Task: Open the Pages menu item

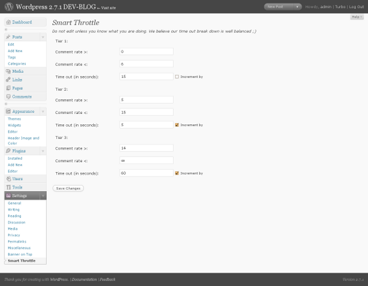Action: pyautogui.click(x=18, y=88)
